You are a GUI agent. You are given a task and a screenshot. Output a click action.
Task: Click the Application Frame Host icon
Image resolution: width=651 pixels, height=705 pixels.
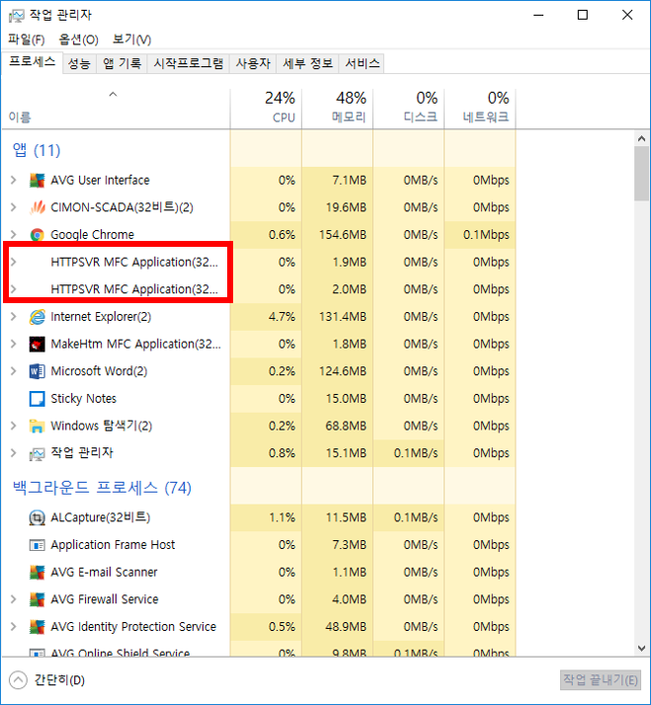37,545
